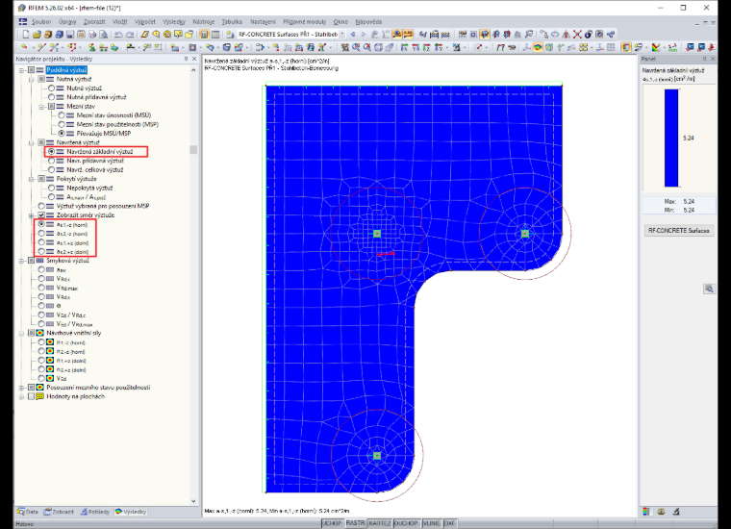Click the New file icon in toolbar
Viewport: 731px width, 529px height.
click(x=26, y=35)
